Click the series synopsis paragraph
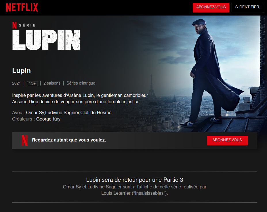The width and height of the screenshot is (267, 212). (80, 98)
